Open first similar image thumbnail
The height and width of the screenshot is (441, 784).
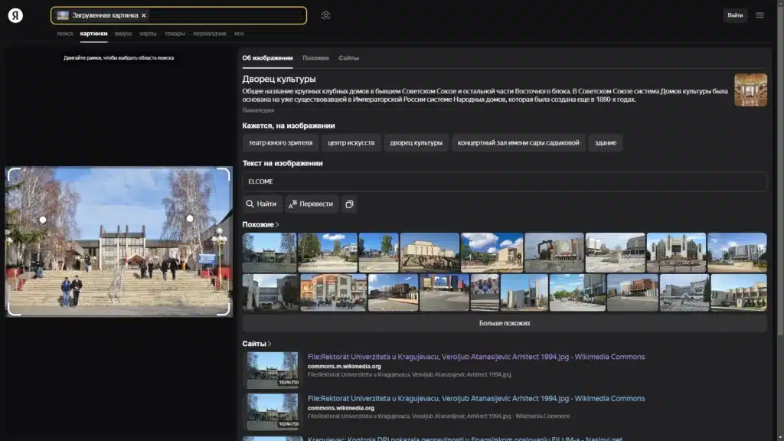(269, 253)
